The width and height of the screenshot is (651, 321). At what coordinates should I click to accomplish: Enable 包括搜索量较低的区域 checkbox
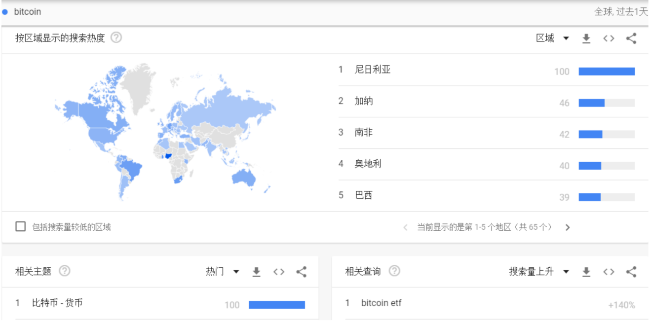point(20,227)
